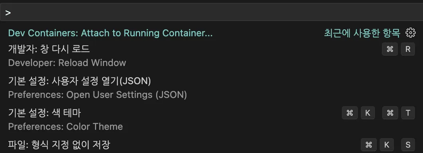The height and width of the screenshot is (153, 423).
Task: Click Preferences: Open User Settings (JSON) subtitle
Action: (97, 95)
